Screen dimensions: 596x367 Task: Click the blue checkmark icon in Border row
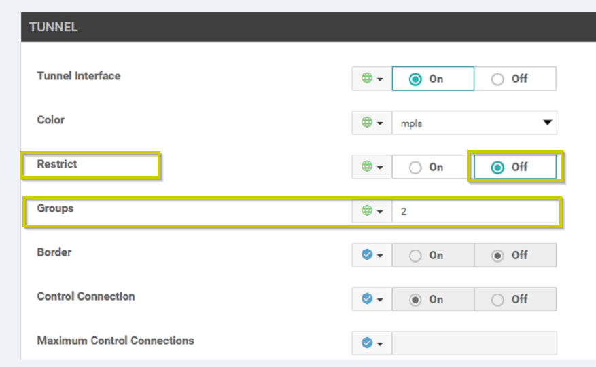click(367, 254)
